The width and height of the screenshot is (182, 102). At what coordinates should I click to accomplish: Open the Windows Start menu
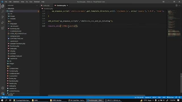pos(2,100)
